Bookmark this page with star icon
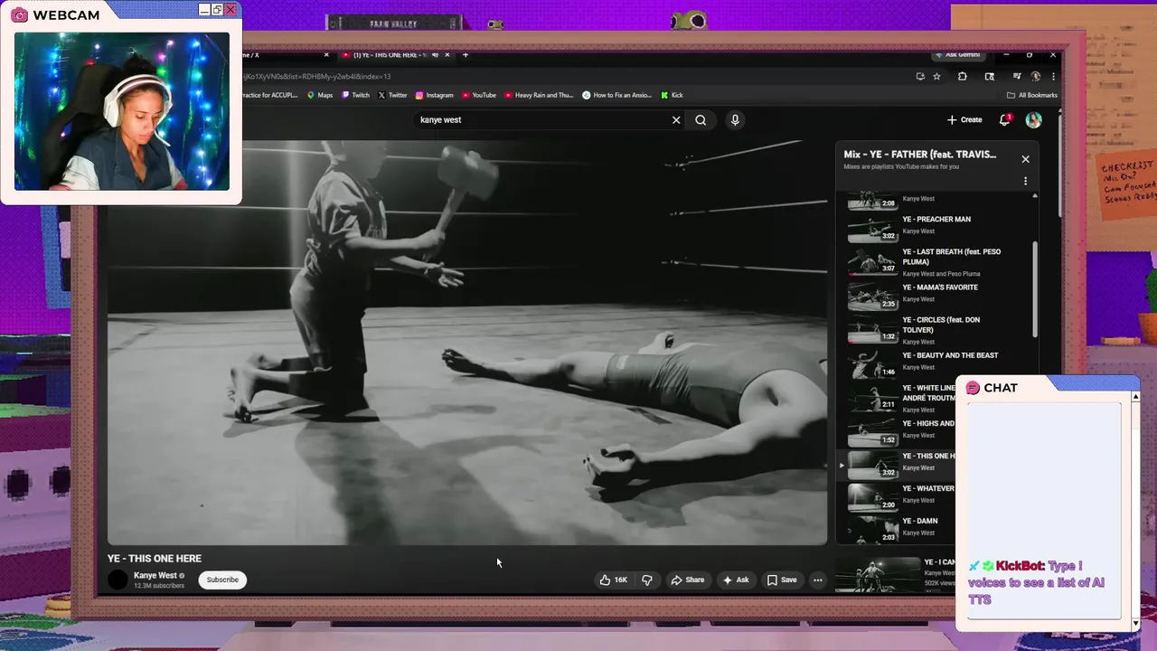This screenshot has width=1157, height=651. (x=937, y=77)
